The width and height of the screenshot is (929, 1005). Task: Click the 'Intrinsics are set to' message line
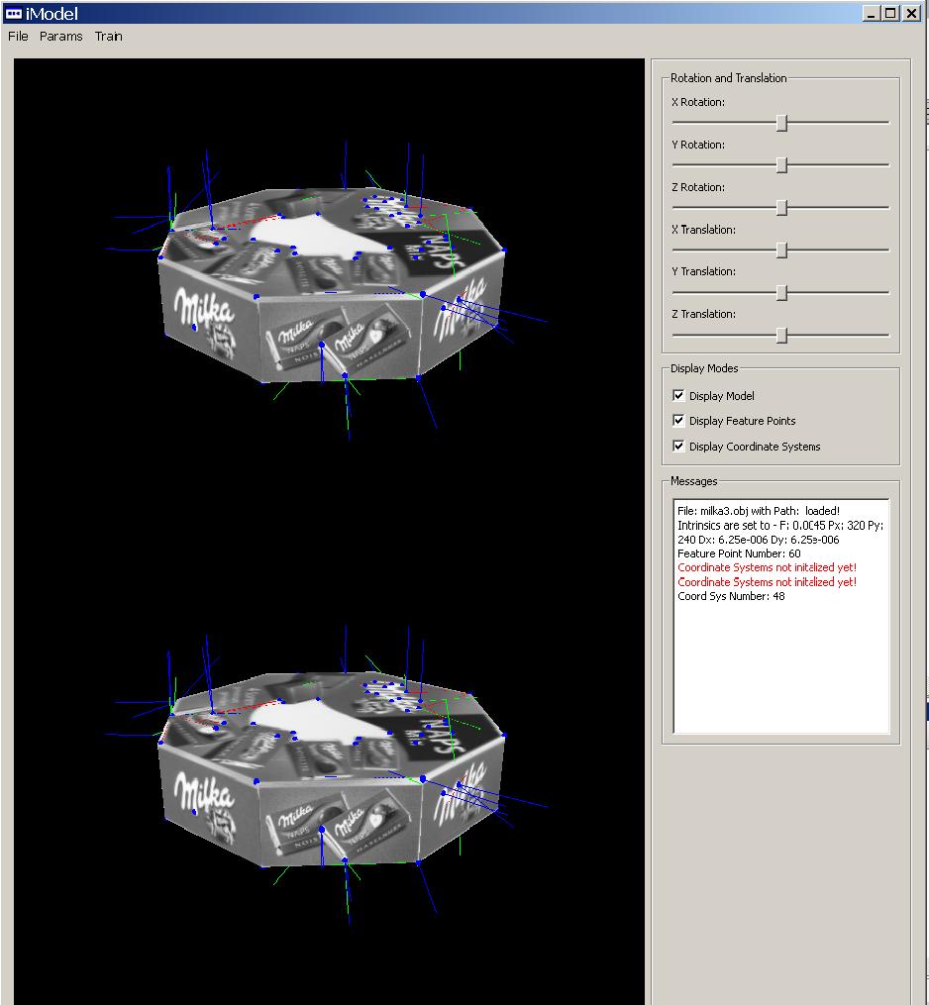tap(780, 532)
